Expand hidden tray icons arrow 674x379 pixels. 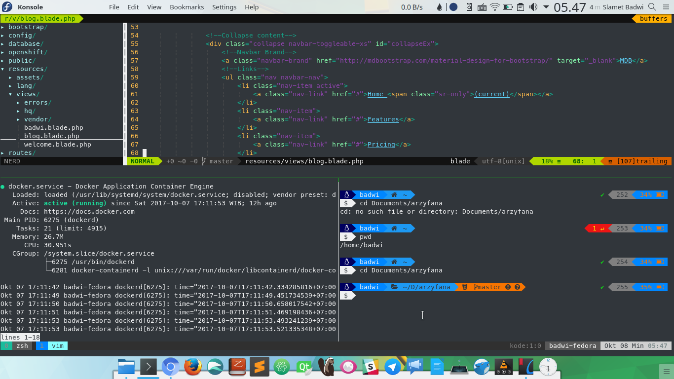click(546, 7)
